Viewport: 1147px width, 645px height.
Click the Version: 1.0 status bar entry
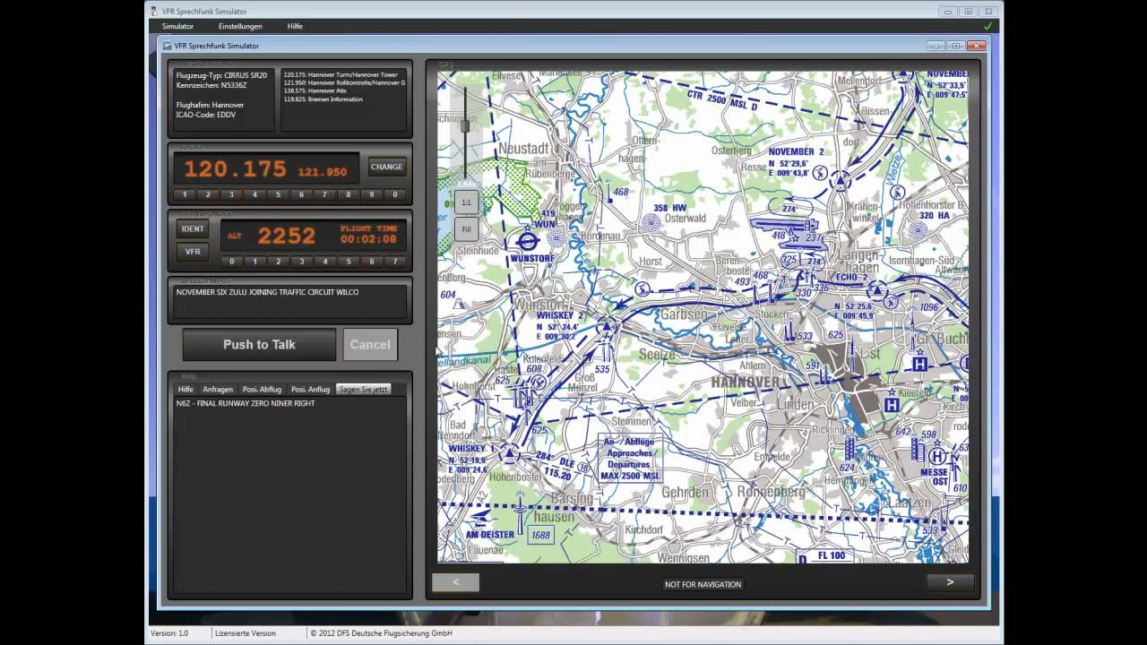(x=169, y=633)
